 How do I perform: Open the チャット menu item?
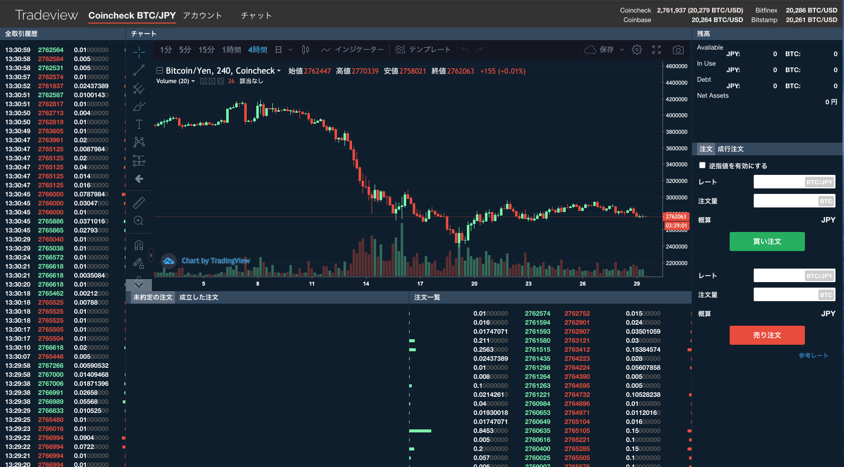[256, 16]
